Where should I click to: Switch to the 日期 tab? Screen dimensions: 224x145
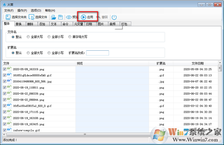coord(91,24)
